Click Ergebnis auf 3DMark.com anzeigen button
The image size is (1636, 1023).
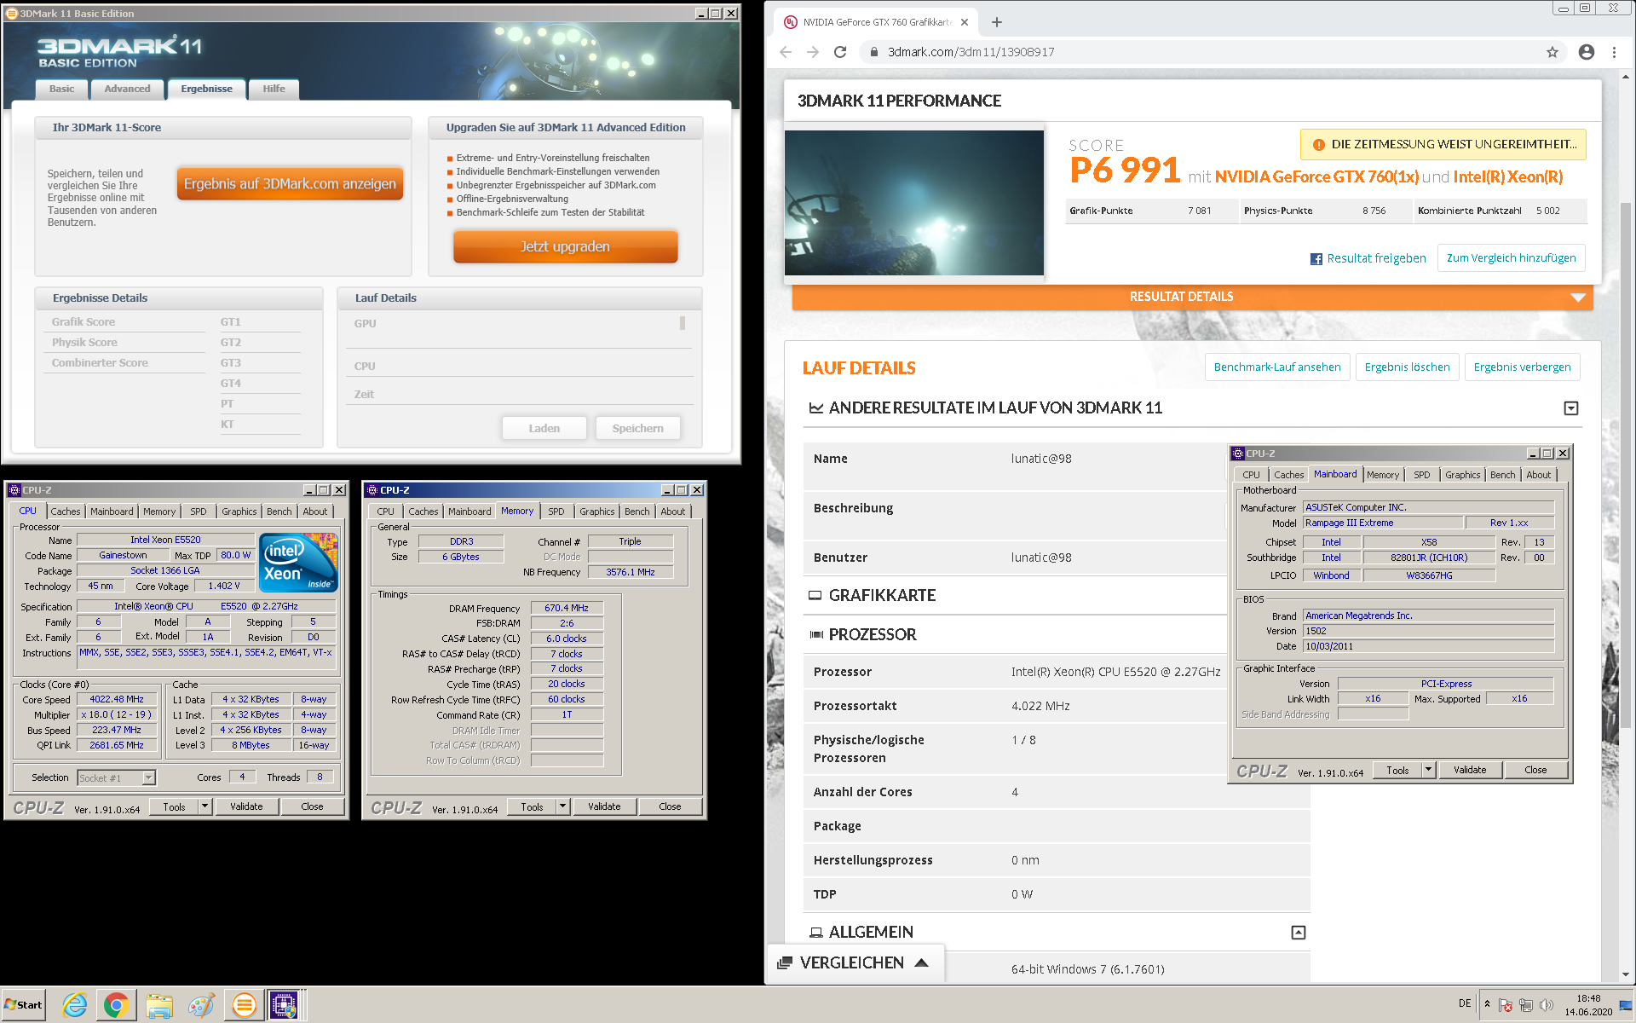[290, 184]
